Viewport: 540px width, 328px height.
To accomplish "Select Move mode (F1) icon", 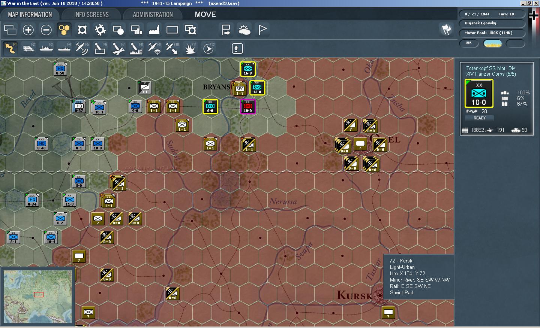I will 10,48.
